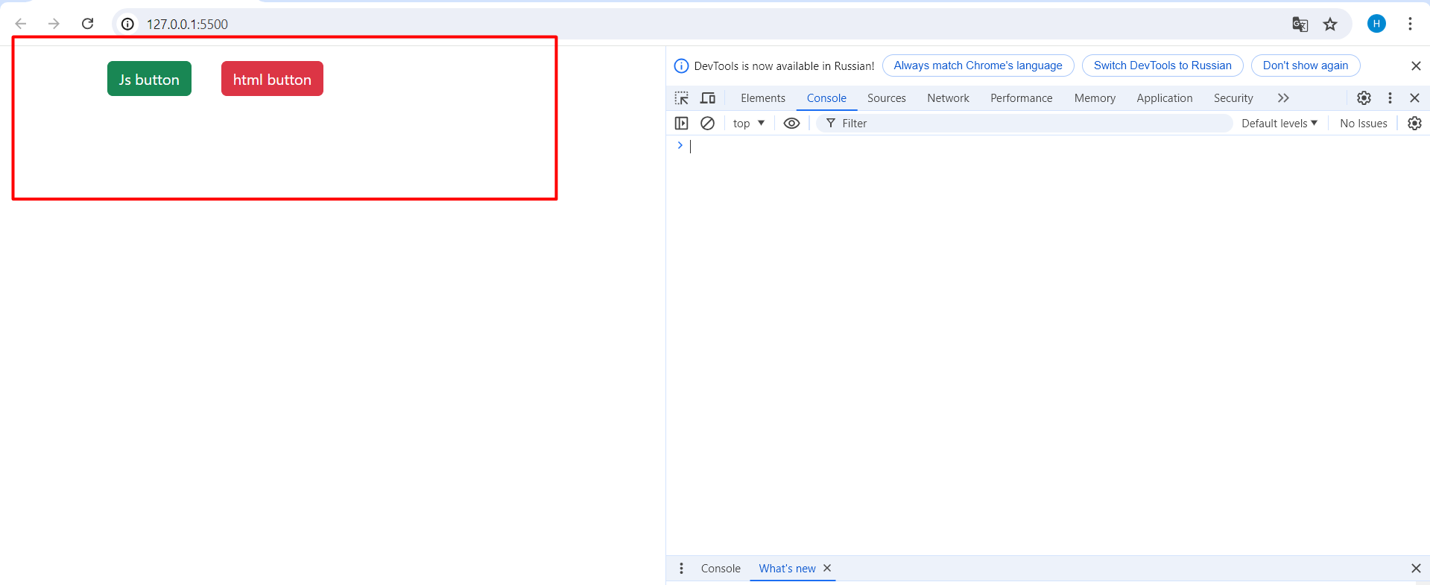Click the address bar URL 127.0.0.1:5500
Screen dimensions: 1430x585
(187, 25)
